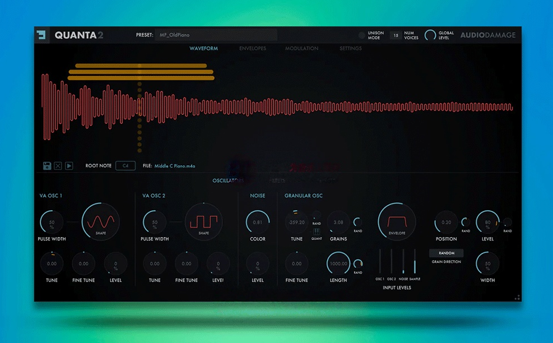
Task: Switch to the Modulation tab
Action: (x=301, y=48)
